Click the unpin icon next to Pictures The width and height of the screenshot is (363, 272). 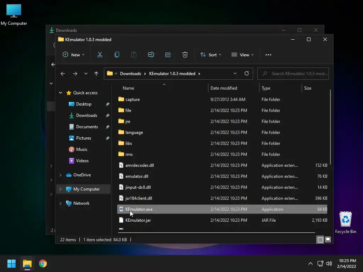pos(108,138)
